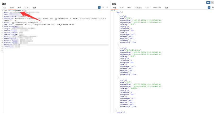
Task: Select the U2C tab in request panel
Action: click(x=27, y=8)
